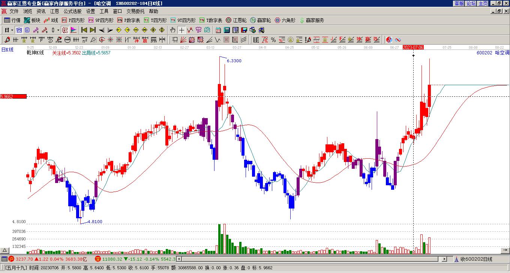Viewport: 510px width, 273px height.
Task: Open the 江恩 menu
Action: pyautogui.click(x=55, y=12)
